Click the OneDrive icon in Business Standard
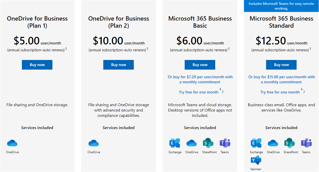 click(x=273, y=143)
